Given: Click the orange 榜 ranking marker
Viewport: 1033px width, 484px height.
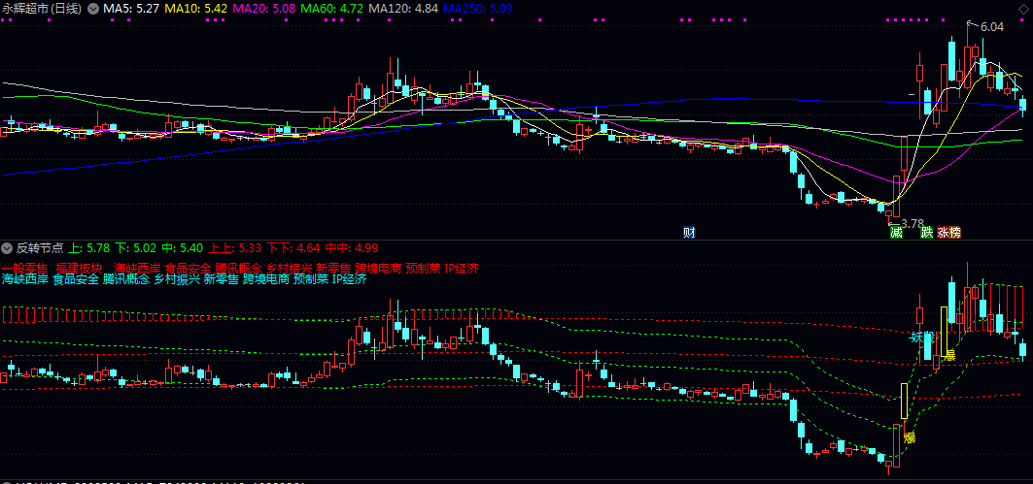Looking at the screenshot, I should 954,233.
